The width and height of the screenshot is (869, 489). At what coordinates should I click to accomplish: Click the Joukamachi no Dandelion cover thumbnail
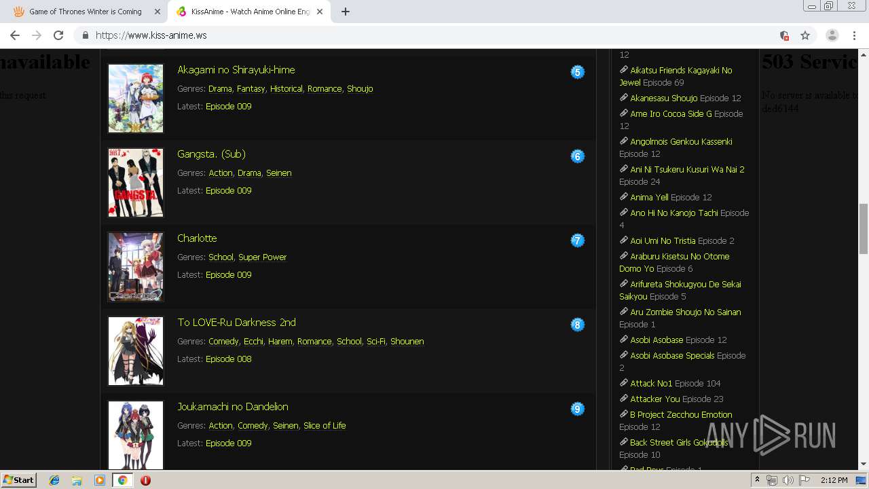coord(136,435)
